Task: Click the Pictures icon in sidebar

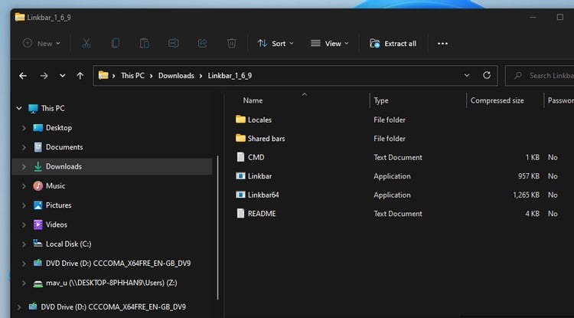Action: click(38, 205)
